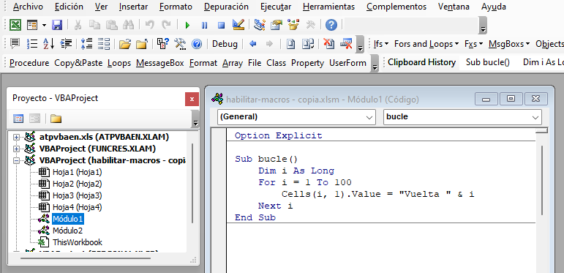Image resolution: width=564 pixels, height=273 pixels.
Task: Open the Ifs dropdown menu
Action: point(381,44)
